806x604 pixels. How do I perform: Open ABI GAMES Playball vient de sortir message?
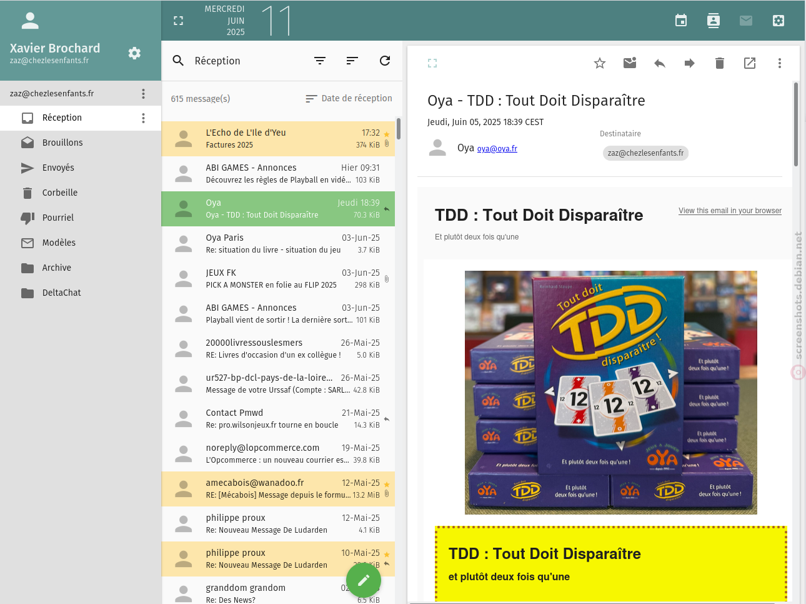point(278,314)
